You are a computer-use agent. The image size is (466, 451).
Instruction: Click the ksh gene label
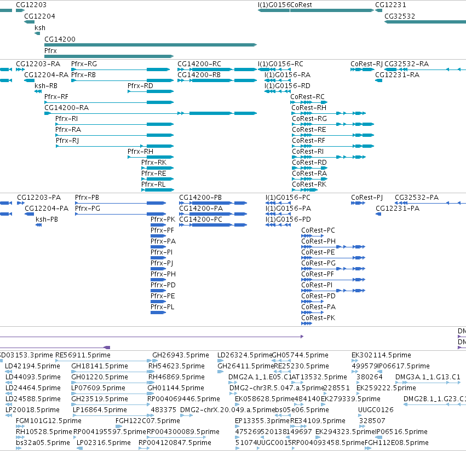40,28
